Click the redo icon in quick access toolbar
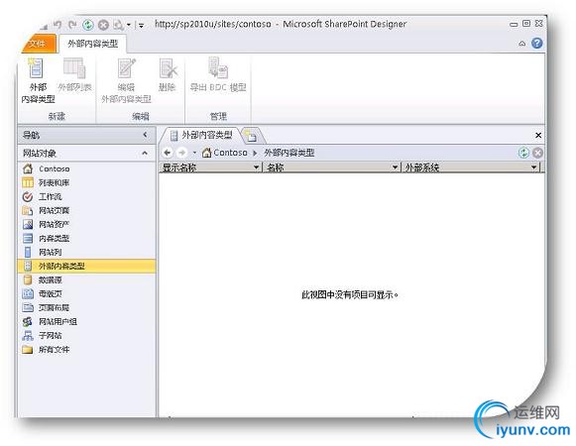 [x=72, y=25]
